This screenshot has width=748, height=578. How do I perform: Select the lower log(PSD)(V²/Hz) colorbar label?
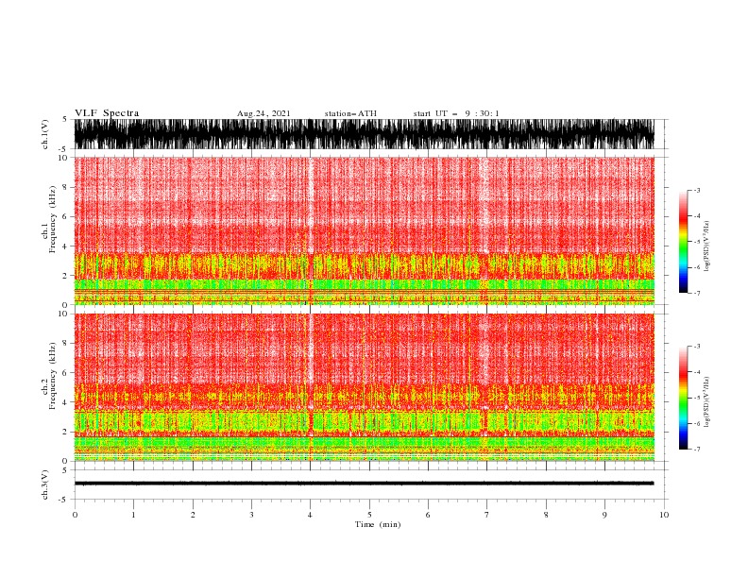pyautogui.click(x=707, y=402)
